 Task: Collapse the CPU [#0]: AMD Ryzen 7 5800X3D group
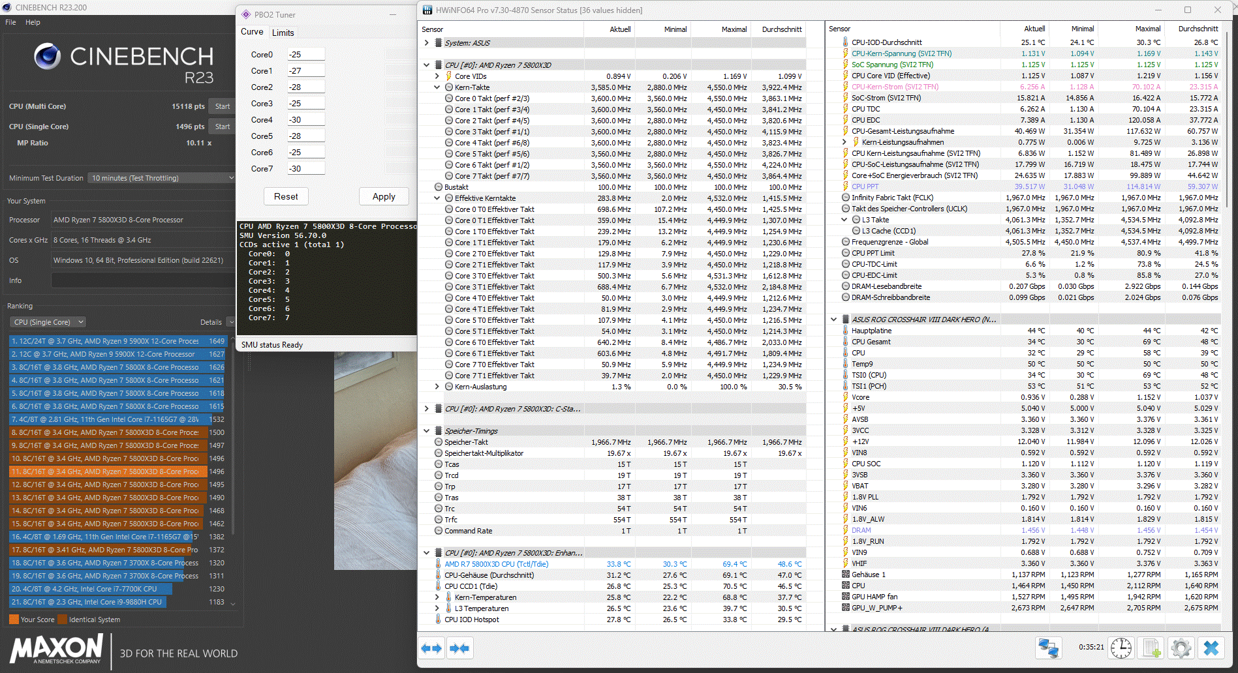(427, 65)
